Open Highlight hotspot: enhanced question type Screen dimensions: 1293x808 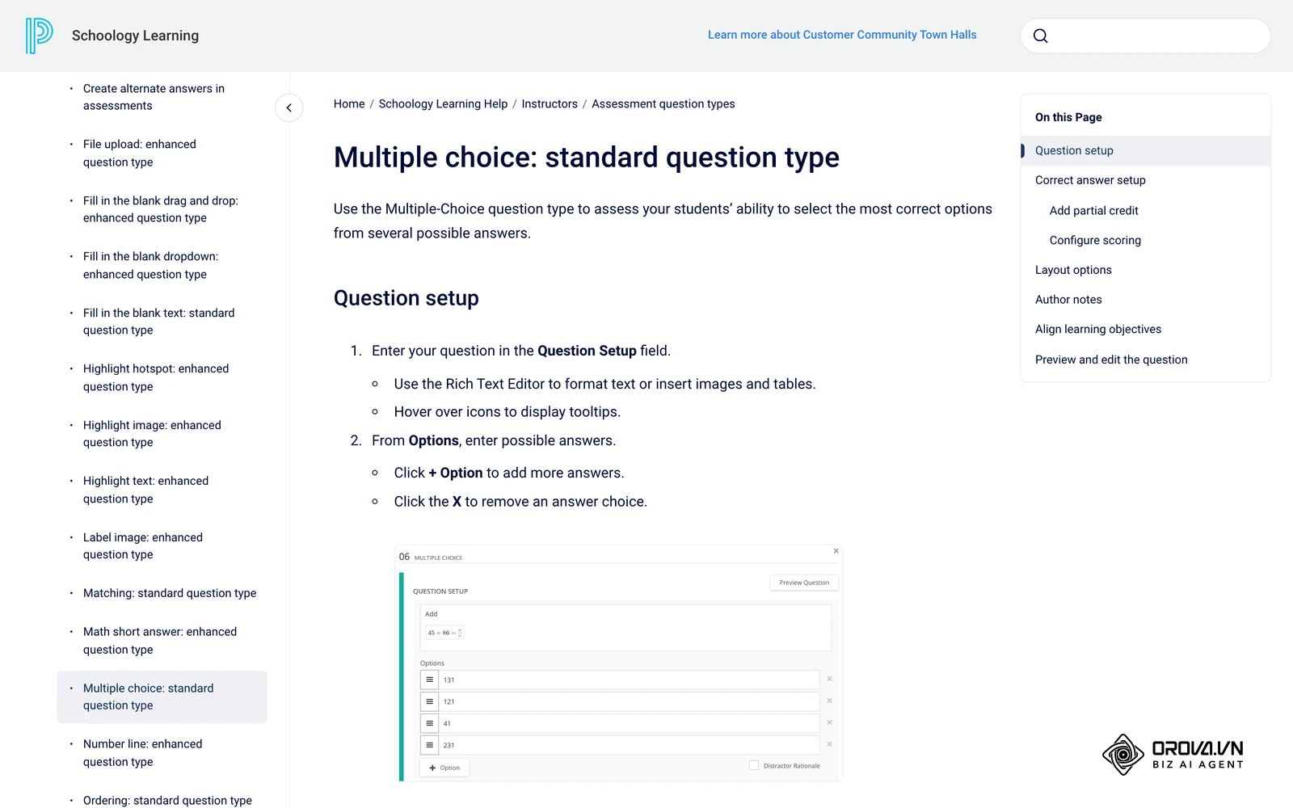tap(156, 377)
